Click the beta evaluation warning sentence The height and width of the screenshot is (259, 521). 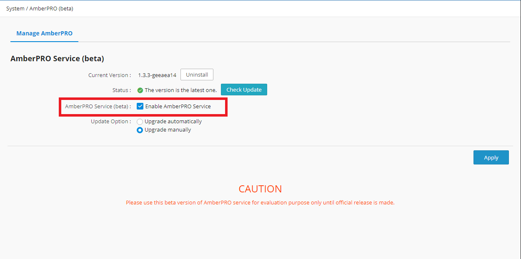[x=260, y=203]
